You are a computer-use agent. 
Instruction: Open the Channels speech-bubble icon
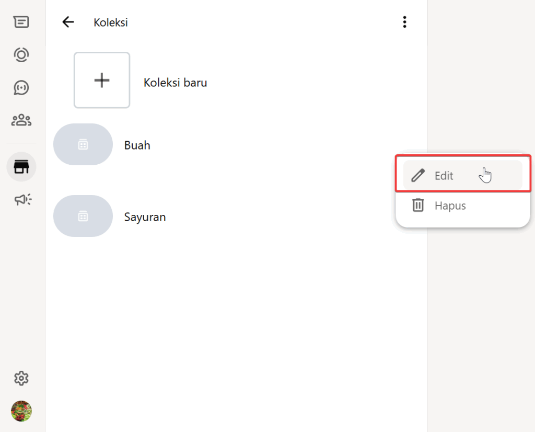(x=21, y=87)
